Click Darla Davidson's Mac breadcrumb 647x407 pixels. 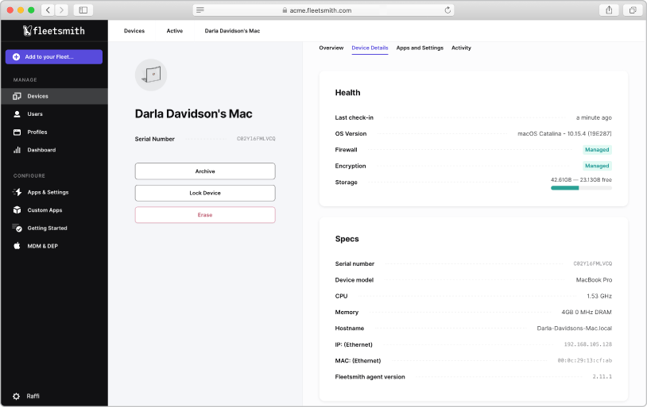pyautogui.click(x=232, y=31)
